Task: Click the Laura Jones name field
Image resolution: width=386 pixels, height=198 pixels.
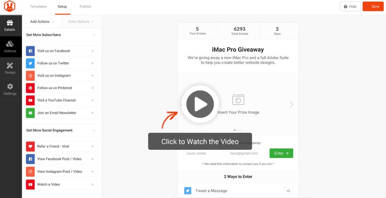Action: 204,153
